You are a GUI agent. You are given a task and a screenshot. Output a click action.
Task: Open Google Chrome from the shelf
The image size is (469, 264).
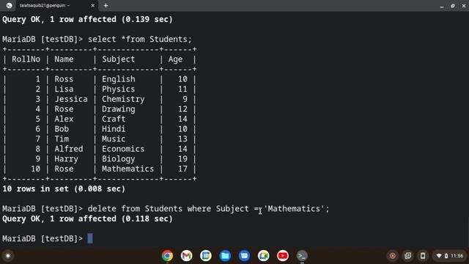click(167, 256)
